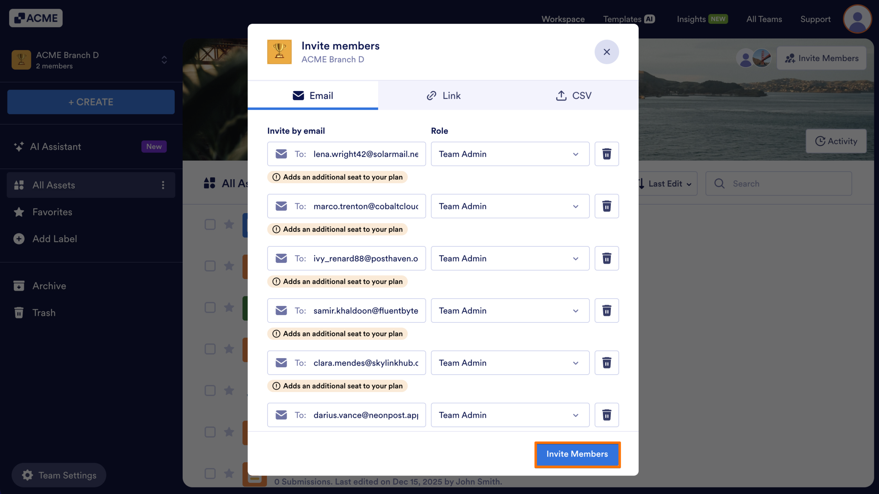Star the second asset in the list
This screenshot has height=494, width=879.
pos(228,266)
